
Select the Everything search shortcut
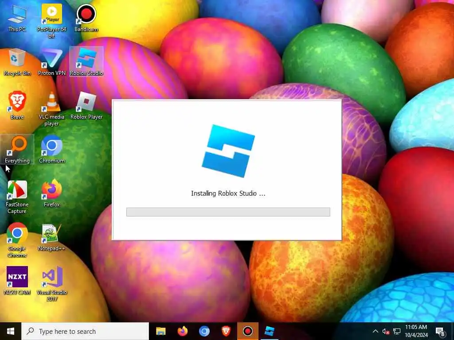click(x=17, y=150)
